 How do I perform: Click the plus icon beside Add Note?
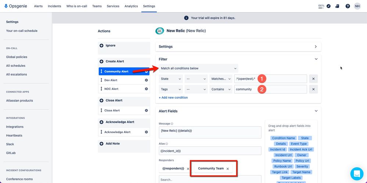(x=101, y=144)
